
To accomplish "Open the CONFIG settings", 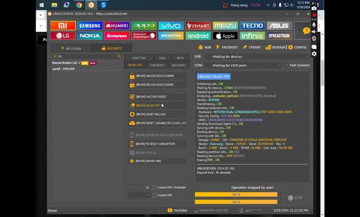I will click(x=297, y=47).
